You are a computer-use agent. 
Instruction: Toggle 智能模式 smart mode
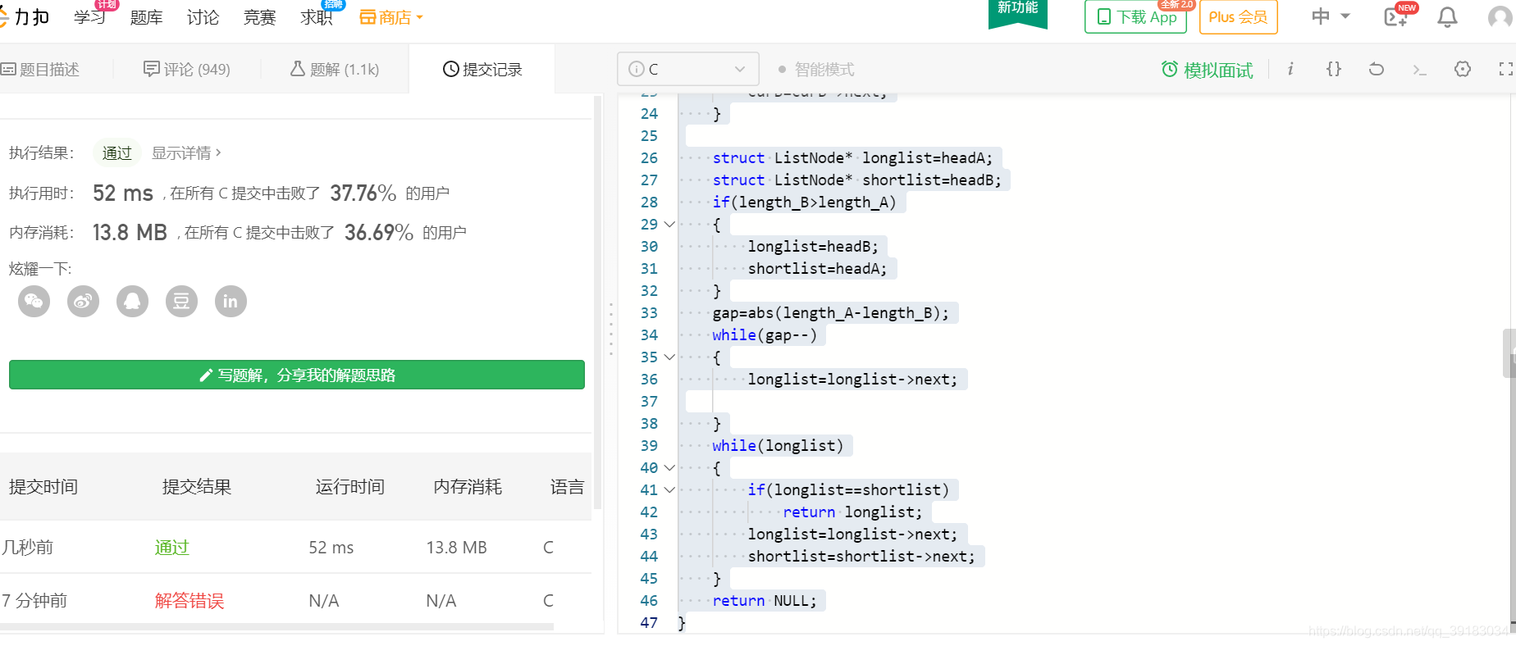pyautogui.click(x=816, y=70)
